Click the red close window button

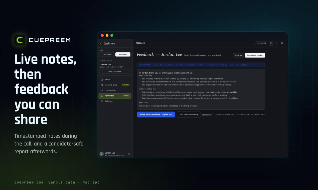point(102,35)
